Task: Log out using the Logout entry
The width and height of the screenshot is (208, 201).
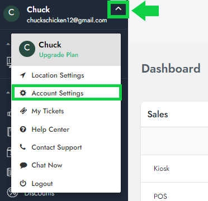Action: click(66, 184)
